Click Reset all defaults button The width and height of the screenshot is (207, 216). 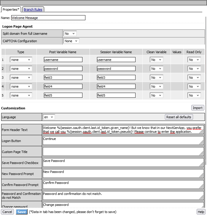[179, 117]
